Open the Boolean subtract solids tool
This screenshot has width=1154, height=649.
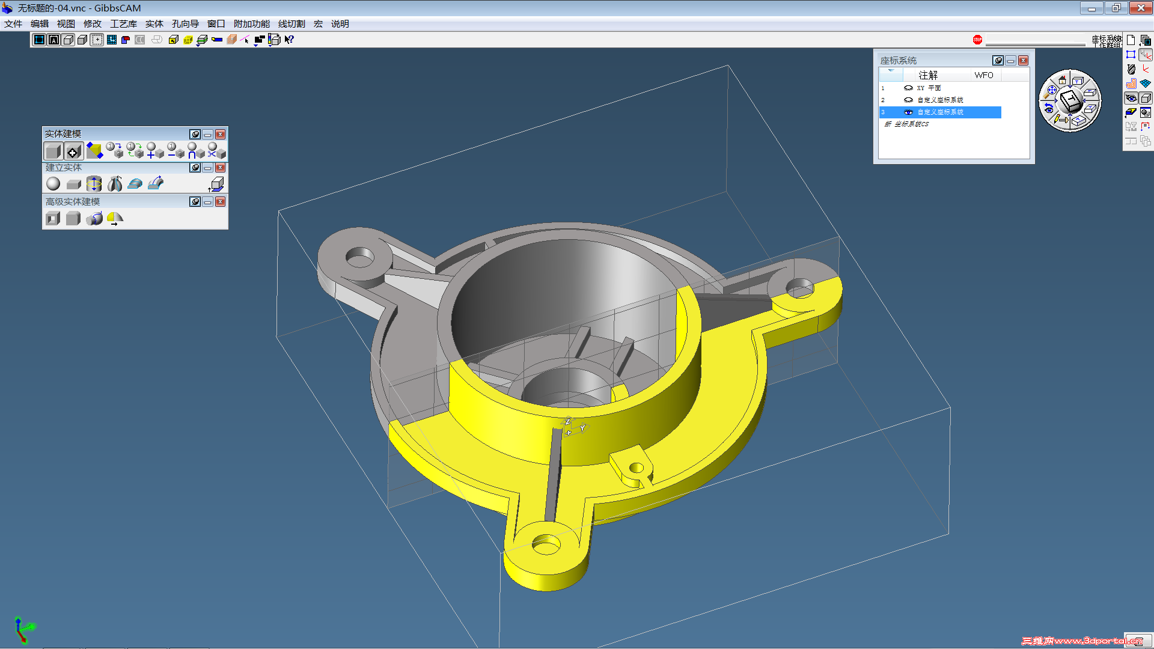coord(176,150)
